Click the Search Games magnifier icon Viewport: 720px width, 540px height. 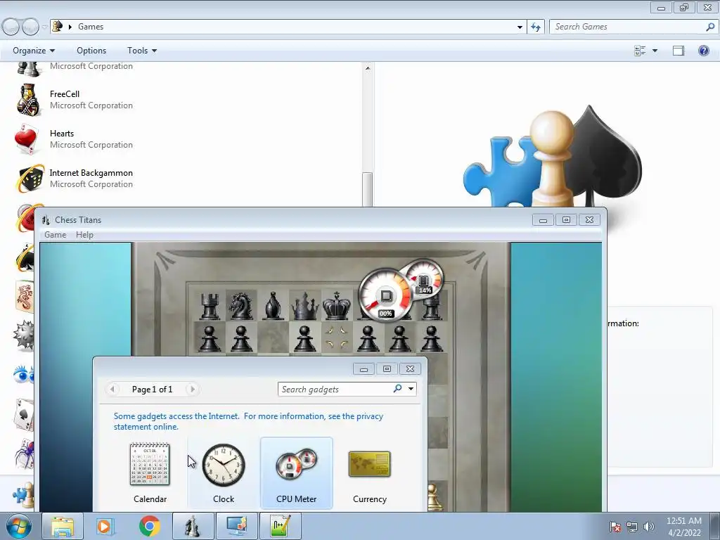710,27
